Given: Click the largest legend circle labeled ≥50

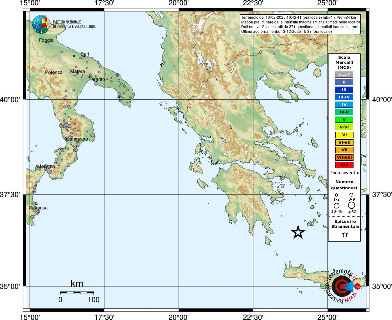Looking at the screenshot, I should (x=352, y=205).
